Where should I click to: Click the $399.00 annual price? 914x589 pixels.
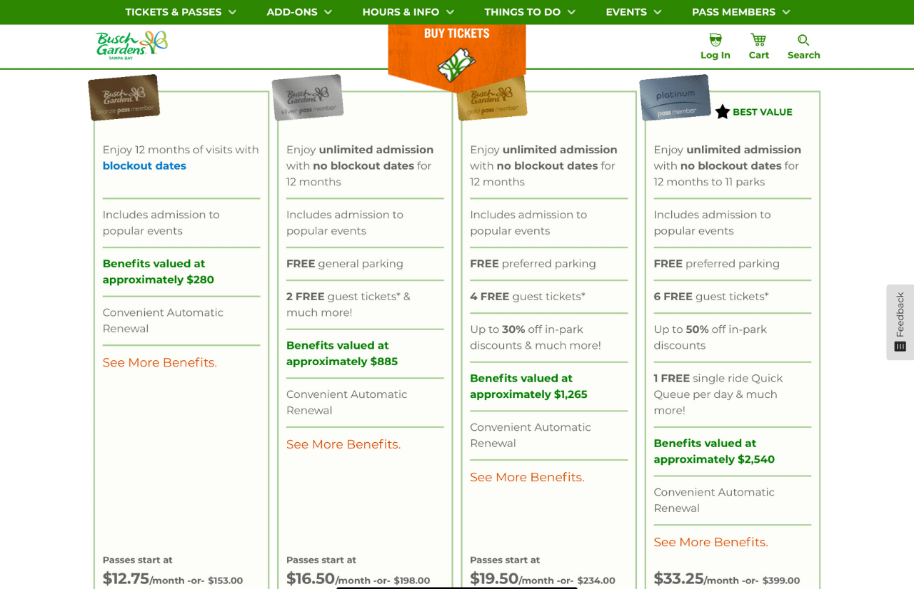(781, 581)
